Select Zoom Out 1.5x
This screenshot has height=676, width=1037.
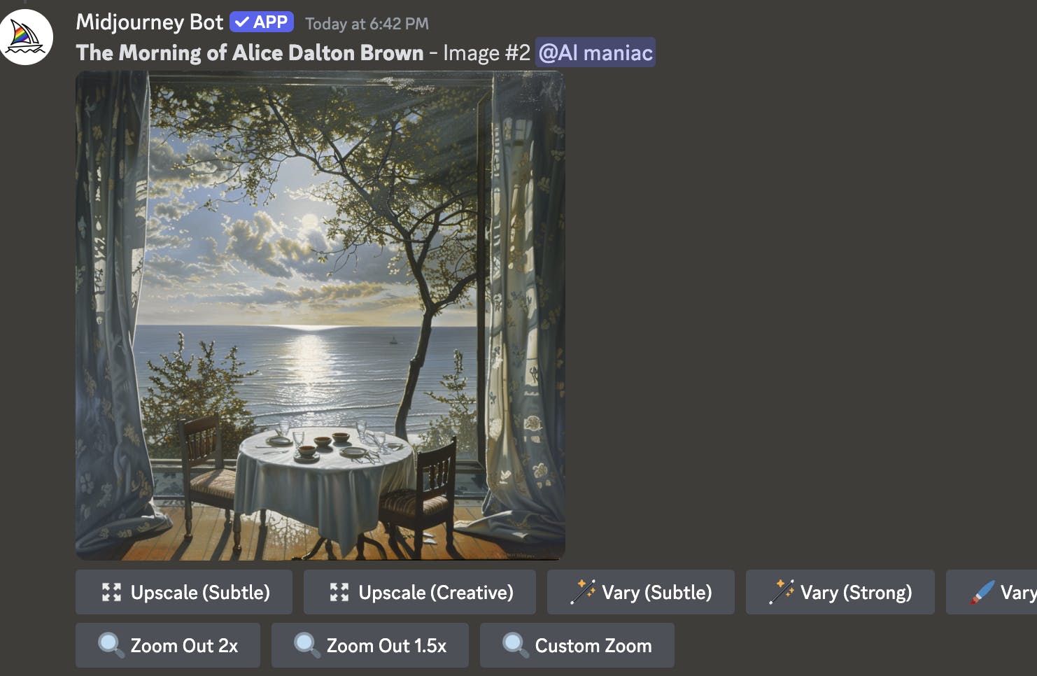(x=370, y=645)
